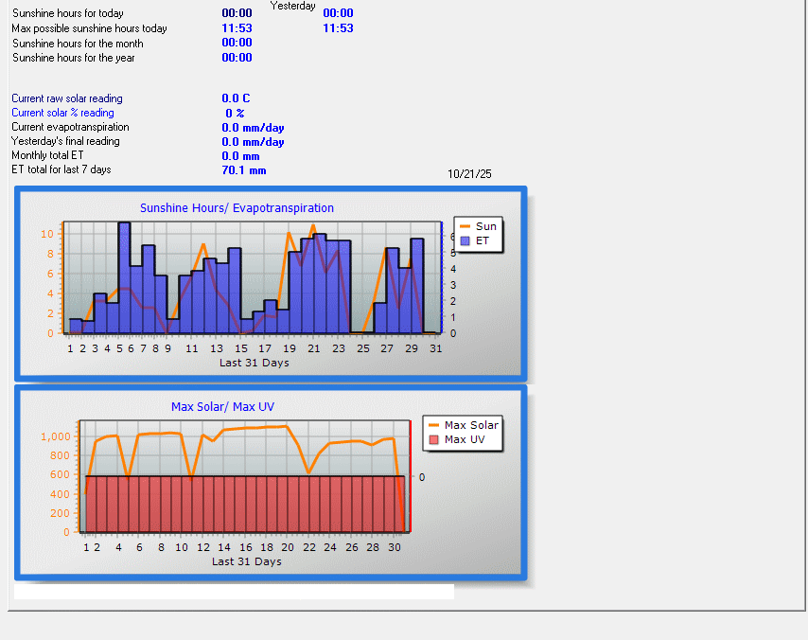
Task: Click the orange Sun legend swatch
Action: click(465, 226)
